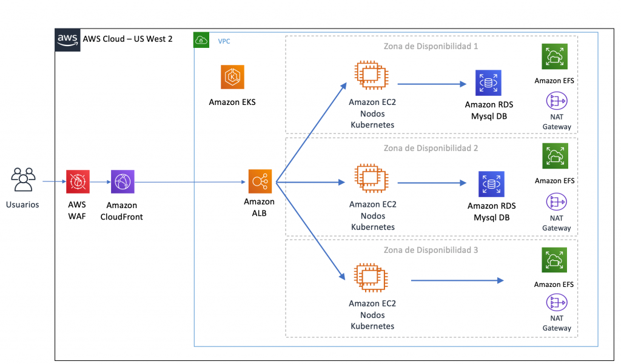Image resolution: width=621 pixels, height=364 pixels.
Task: Click the Usuarios users icon
Action: tap(22, 180)
